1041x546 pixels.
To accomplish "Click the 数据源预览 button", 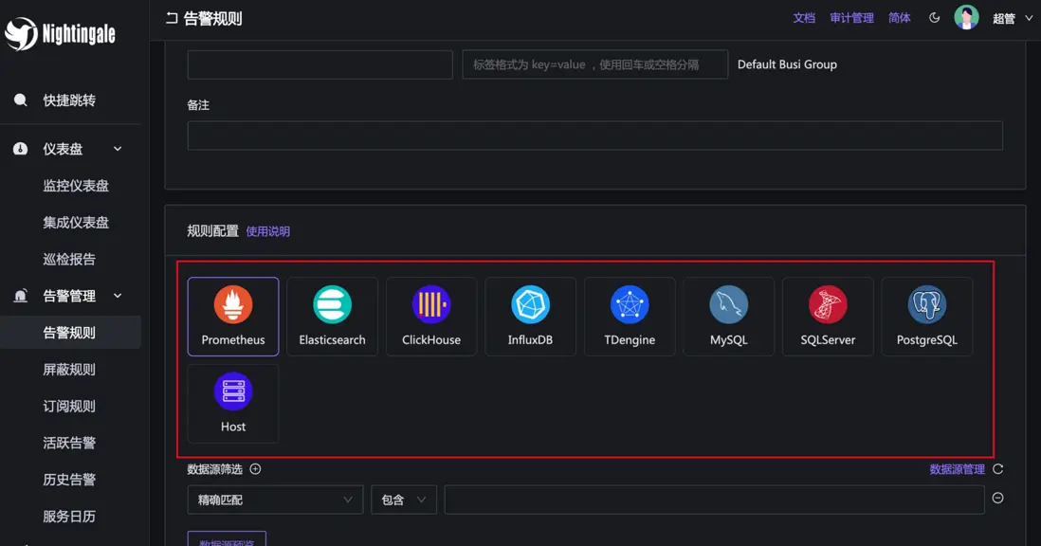I will [x=227, y=538].
